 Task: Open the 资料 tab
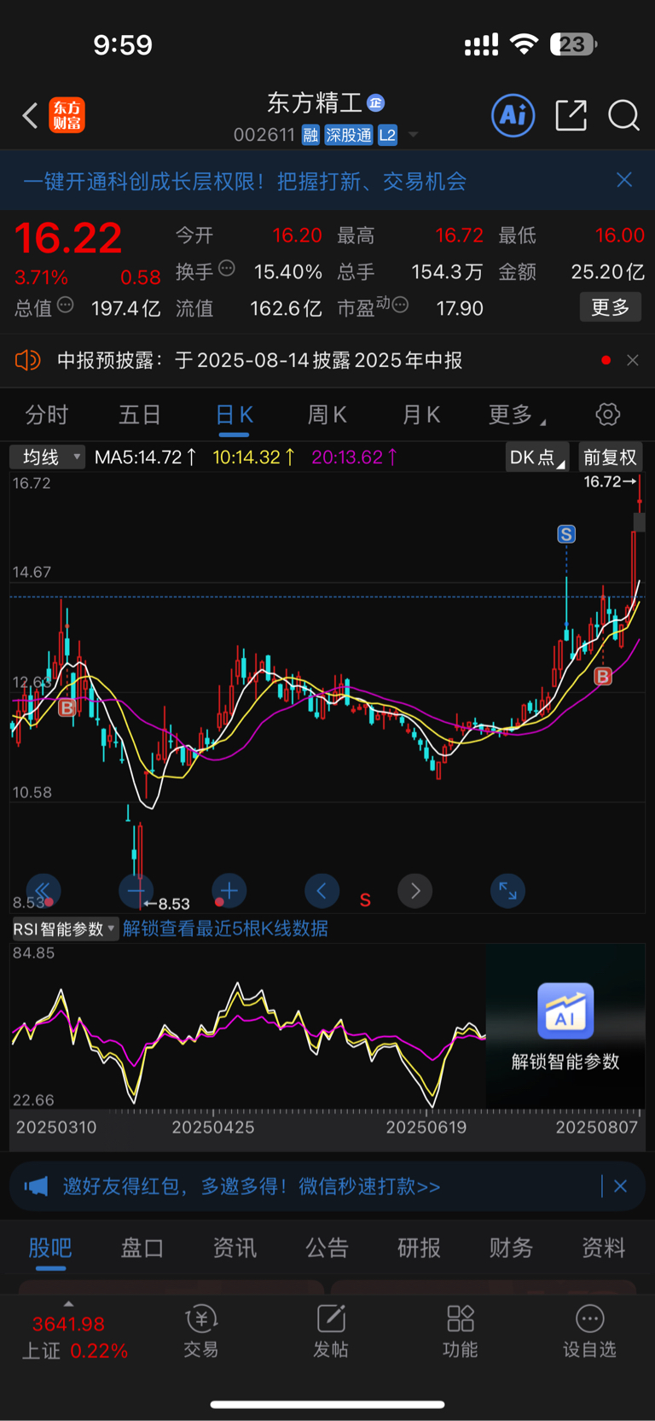[x=603, y=1248]
